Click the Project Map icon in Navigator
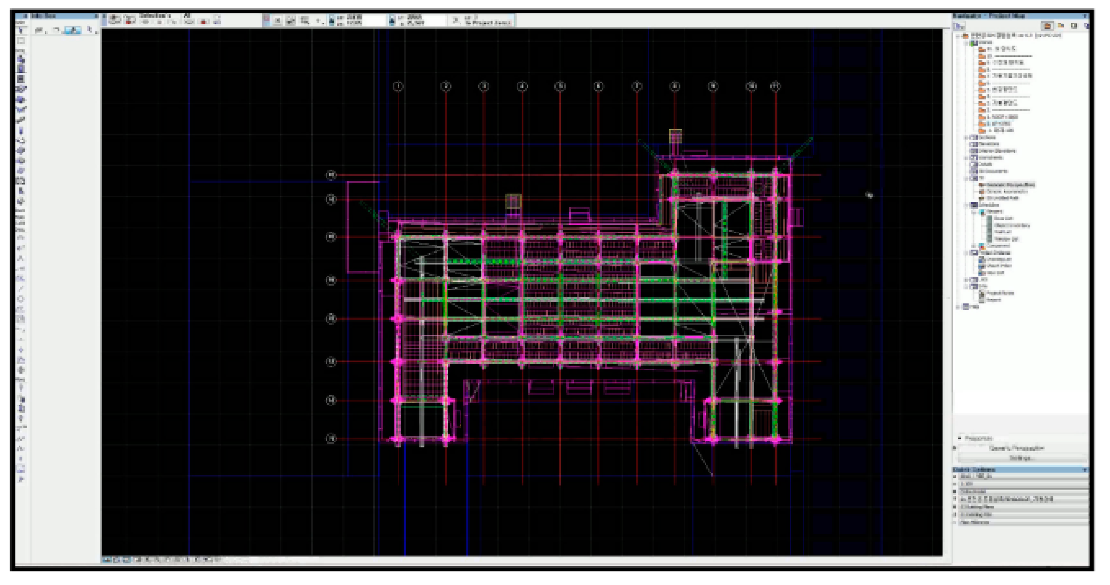This screenshot has height=585, width=1110. coord(1048,26)
